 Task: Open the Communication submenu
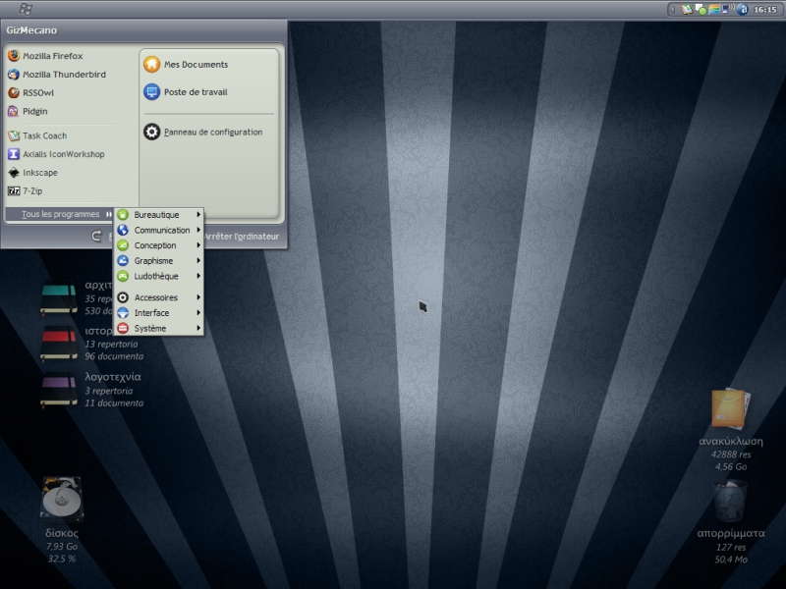pos(159,230)
